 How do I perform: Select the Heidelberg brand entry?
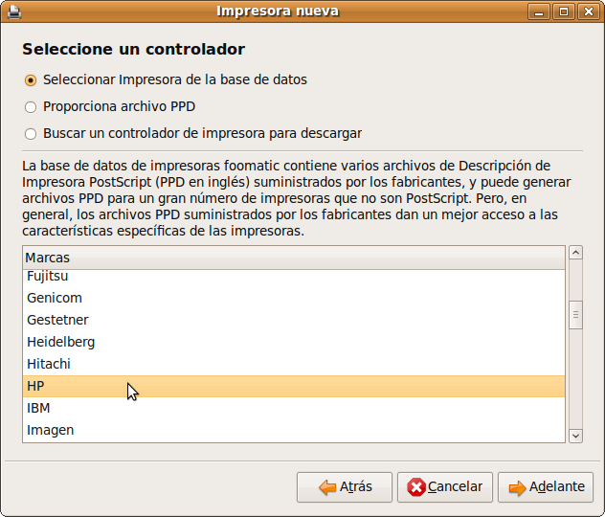(60, 342)
